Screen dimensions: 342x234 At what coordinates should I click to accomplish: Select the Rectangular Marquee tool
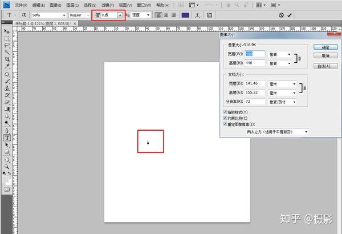pos(7,38)
